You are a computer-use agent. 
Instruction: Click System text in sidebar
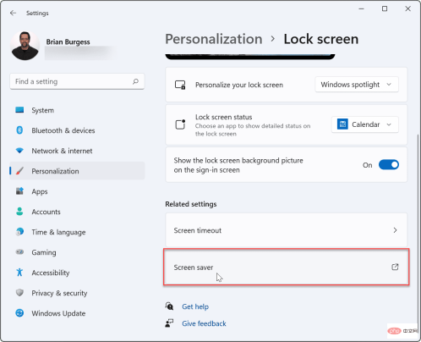click(x=42, y=110)
